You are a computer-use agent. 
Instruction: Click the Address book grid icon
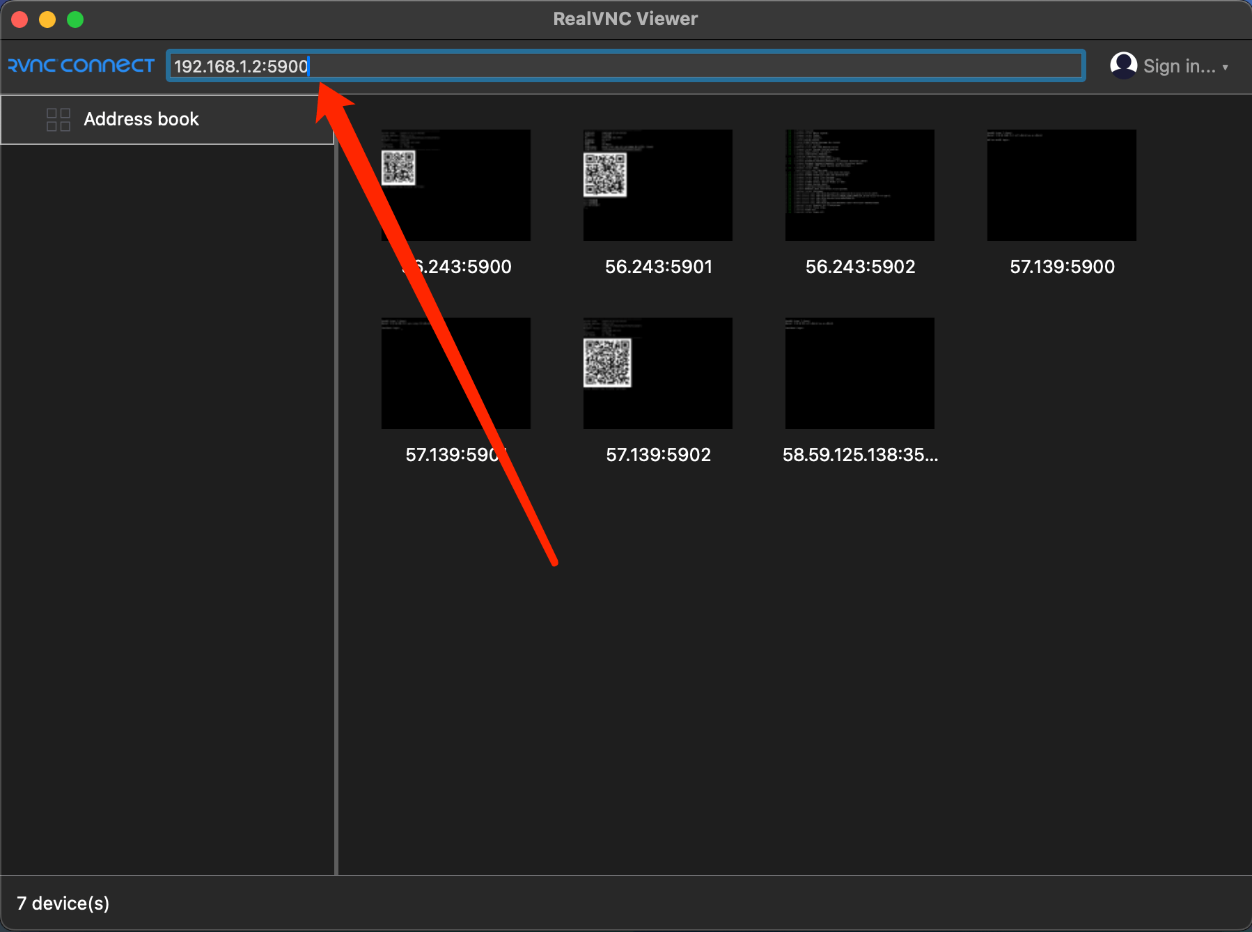click(x=58, y=119)
